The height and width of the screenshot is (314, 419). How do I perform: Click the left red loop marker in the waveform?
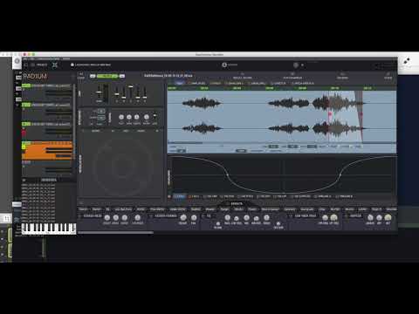330,114
